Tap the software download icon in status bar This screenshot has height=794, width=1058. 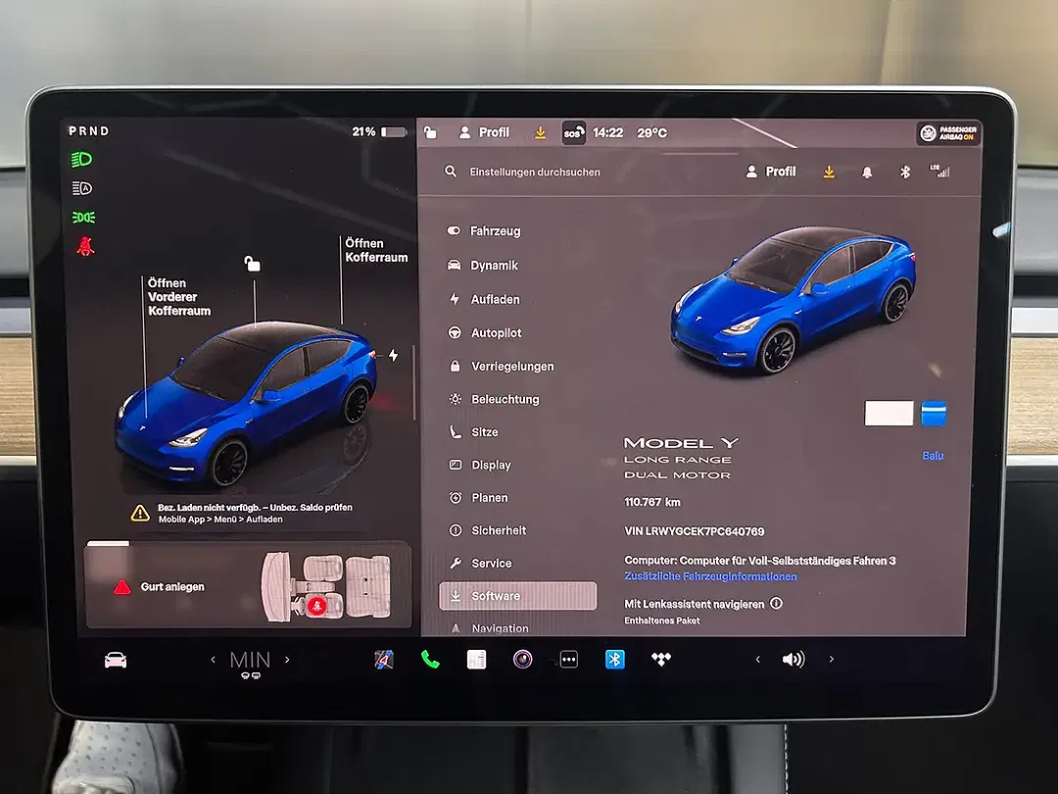pyautogui.click(x=540, y=133)
